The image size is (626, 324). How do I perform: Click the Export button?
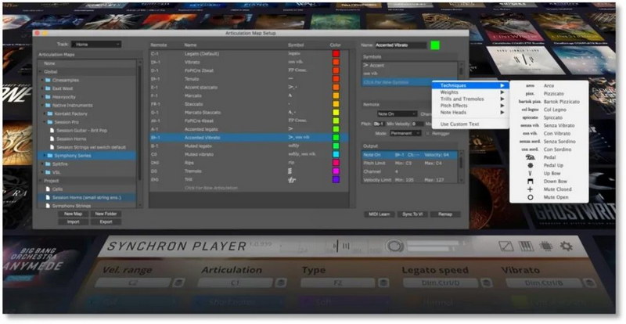pos(106,222)
